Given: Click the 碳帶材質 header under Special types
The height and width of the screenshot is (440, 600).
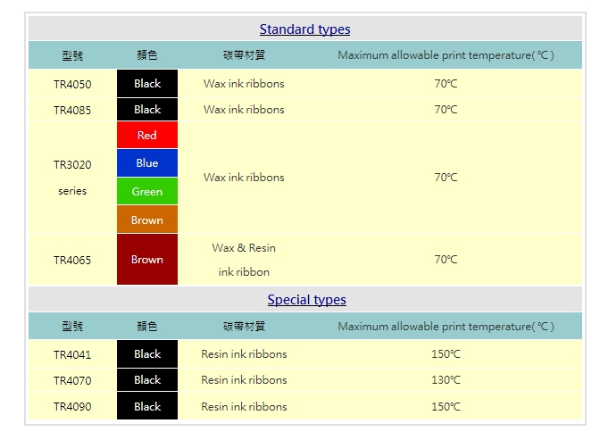Looking at the screenshot, I should pyautogui.click(x=244, y=327).
